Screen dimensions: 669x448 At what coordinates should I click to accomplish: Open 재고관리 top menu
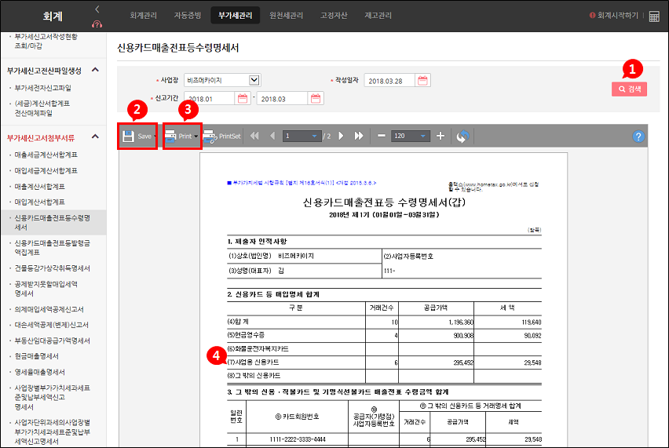click(378, 16)
